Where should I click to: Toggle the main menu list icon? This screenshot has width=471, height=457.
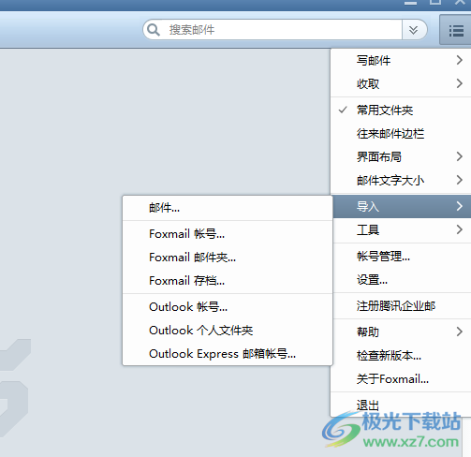click(x=456, y=30)
